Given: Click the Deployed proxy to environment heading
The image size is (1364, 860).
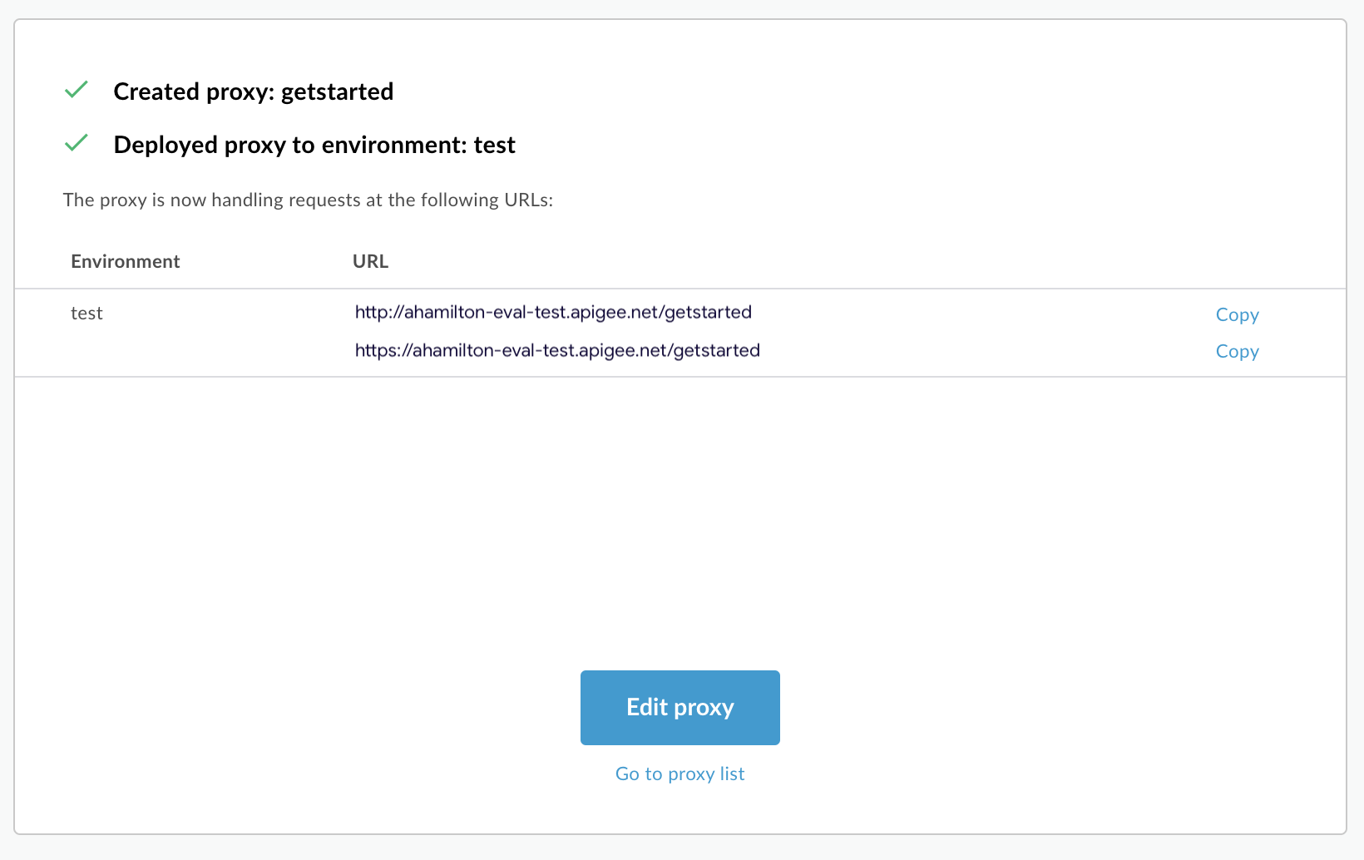Looking at the screenshot, I should pyautogui.click(x=314, y=145).
